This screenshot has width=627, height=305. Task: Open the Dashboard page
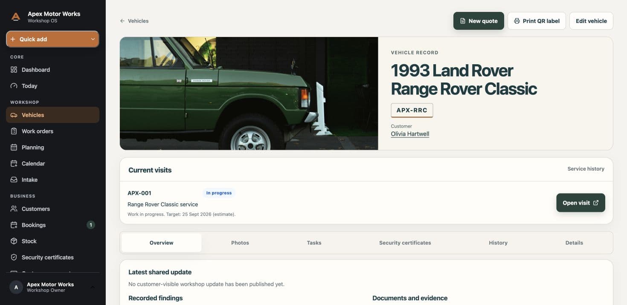[52, 70]
